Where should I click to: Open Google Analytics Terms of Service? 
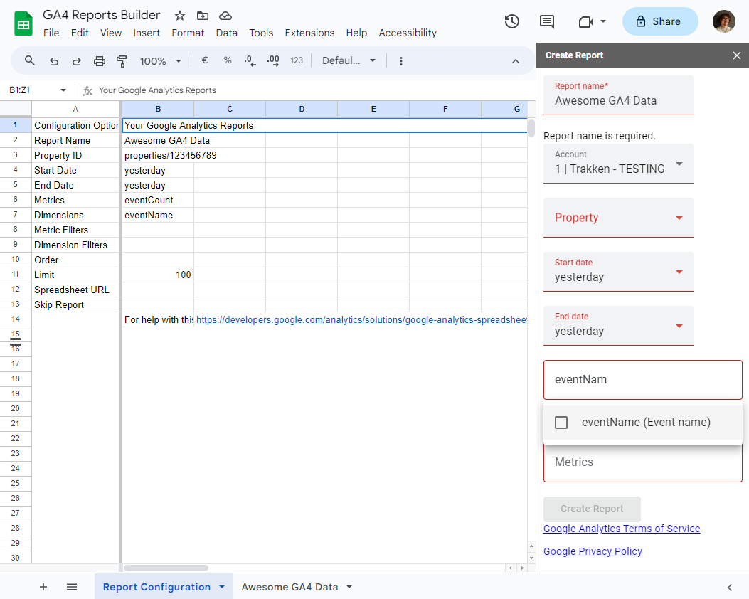622,529
